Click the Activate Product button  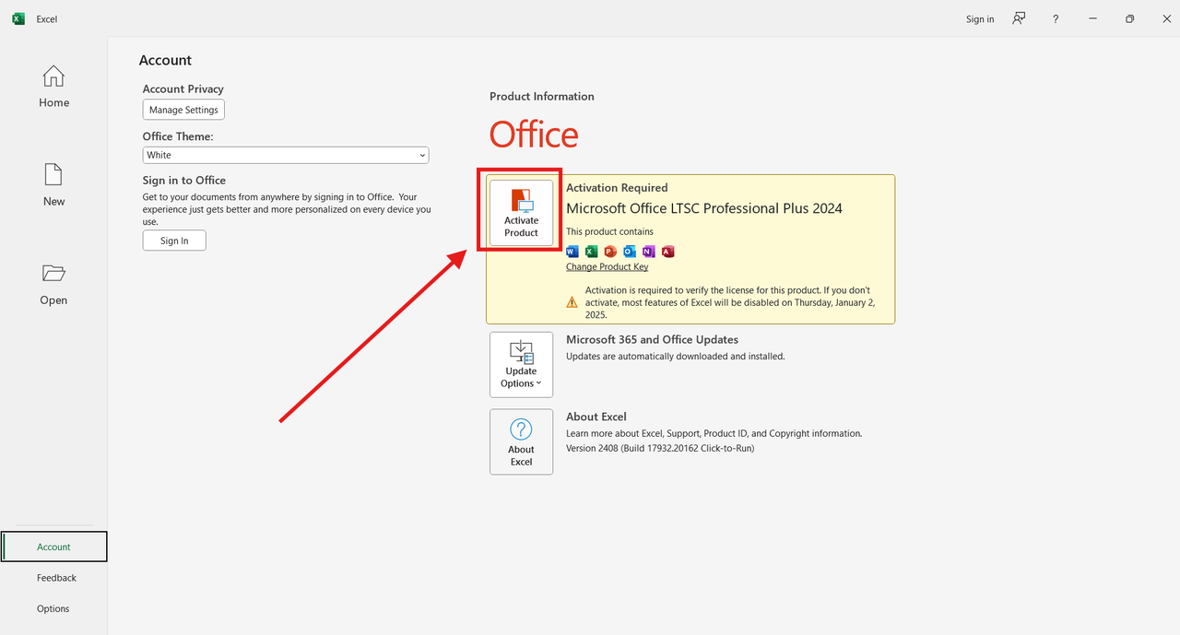click(x=521, y=212)
